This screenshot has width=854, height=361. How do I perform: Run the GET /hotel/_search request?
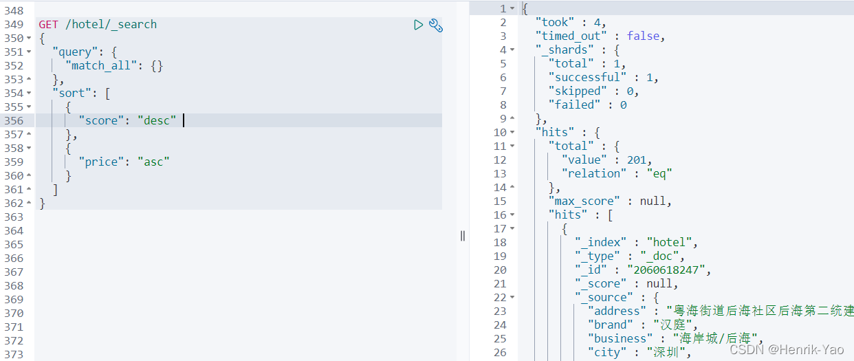tap(418, 25)
